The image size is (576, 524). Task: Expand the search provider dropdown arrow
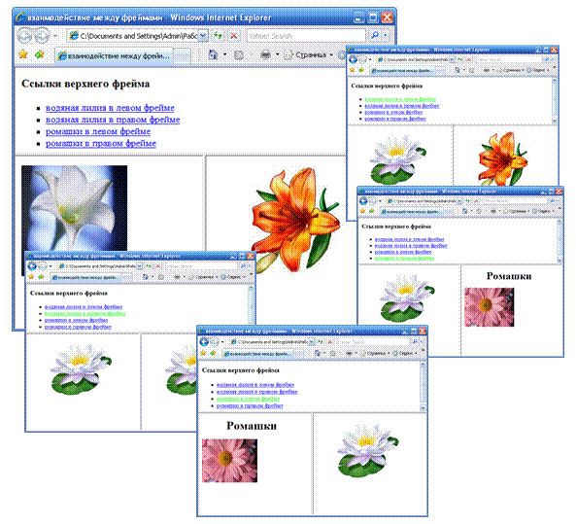[386, 36]
